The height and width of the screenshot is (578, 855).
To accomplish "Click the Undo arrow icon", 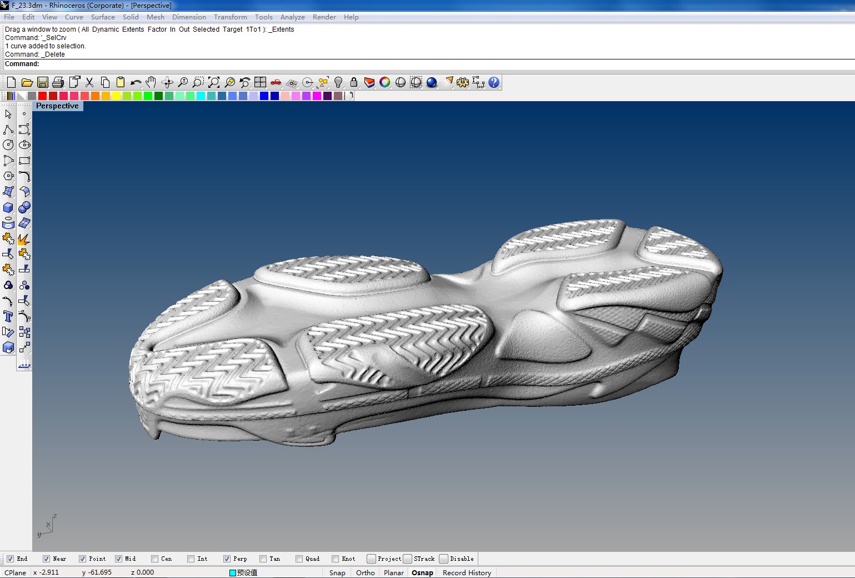I will point(136,83).
